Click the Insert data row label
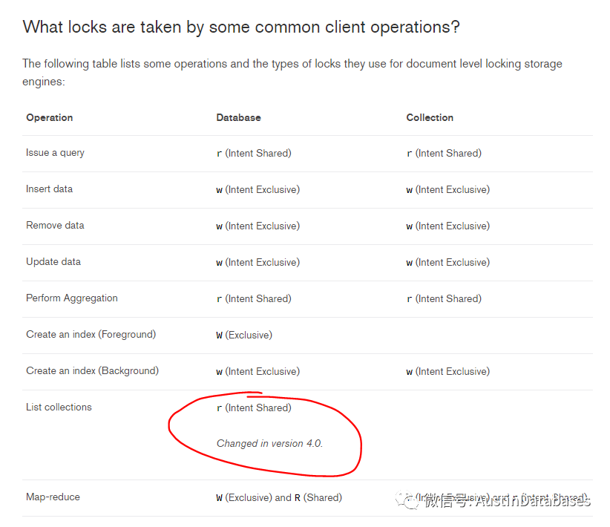The image size is (610, 527). tap(49, 189)
